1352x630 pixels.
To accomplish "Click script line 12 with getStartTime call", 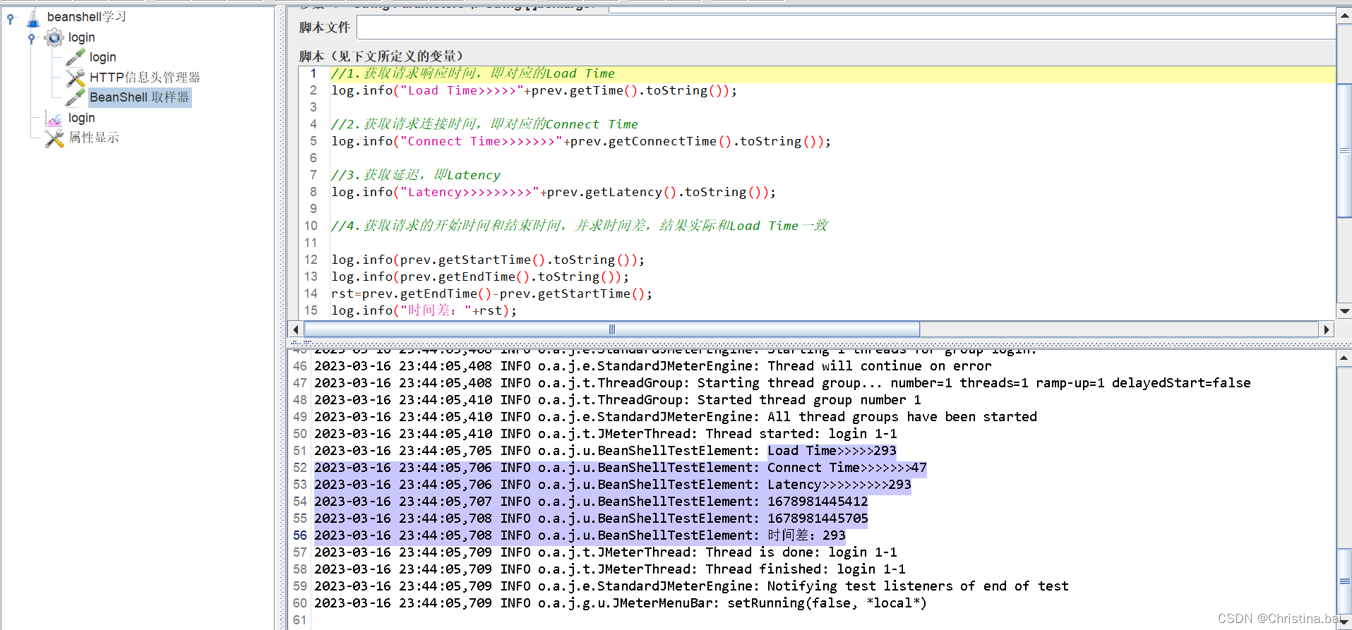I will 488,260.
